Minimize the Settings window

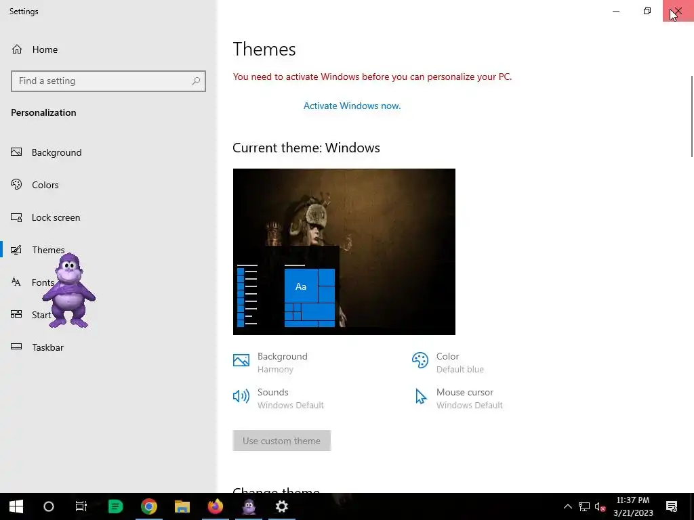[x=616, y=11]
